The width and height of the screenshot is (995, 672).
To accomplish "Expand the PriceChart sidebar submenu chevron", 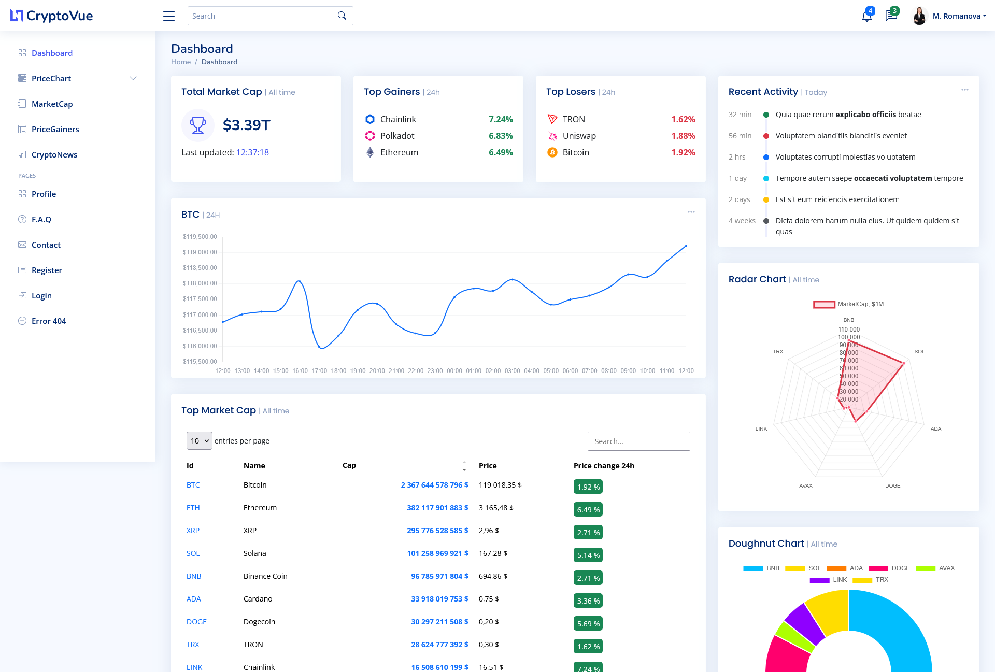I will pos(133,78).
